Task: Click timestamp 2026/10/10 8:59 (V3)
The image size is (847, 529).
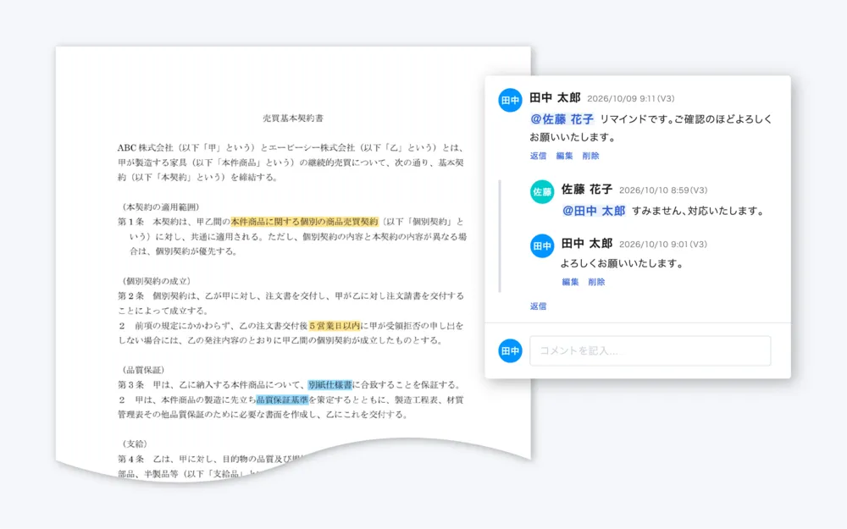Action: point(663,190)
